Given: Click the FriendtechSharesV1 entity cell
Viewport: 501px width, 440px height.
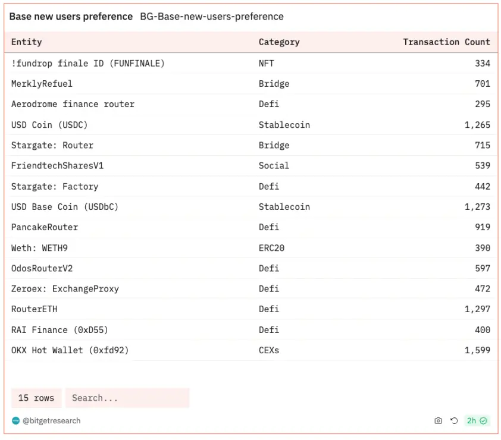Looking at the screenshot, I should 57,166.
